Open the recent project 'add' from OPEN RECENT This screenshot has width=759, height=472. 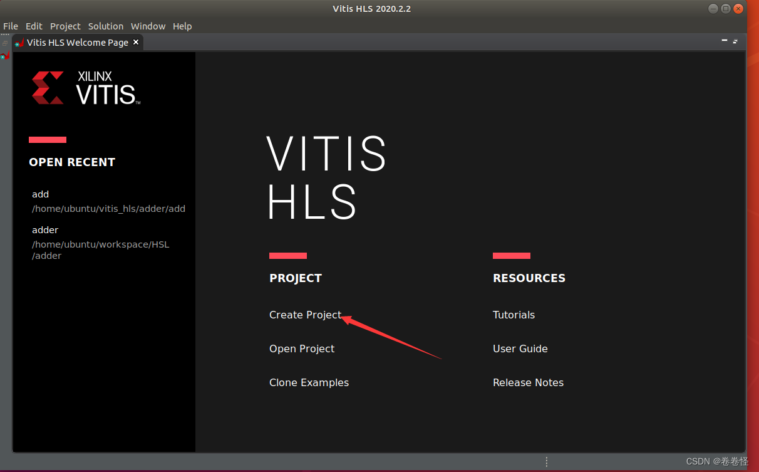click(40, 194)
